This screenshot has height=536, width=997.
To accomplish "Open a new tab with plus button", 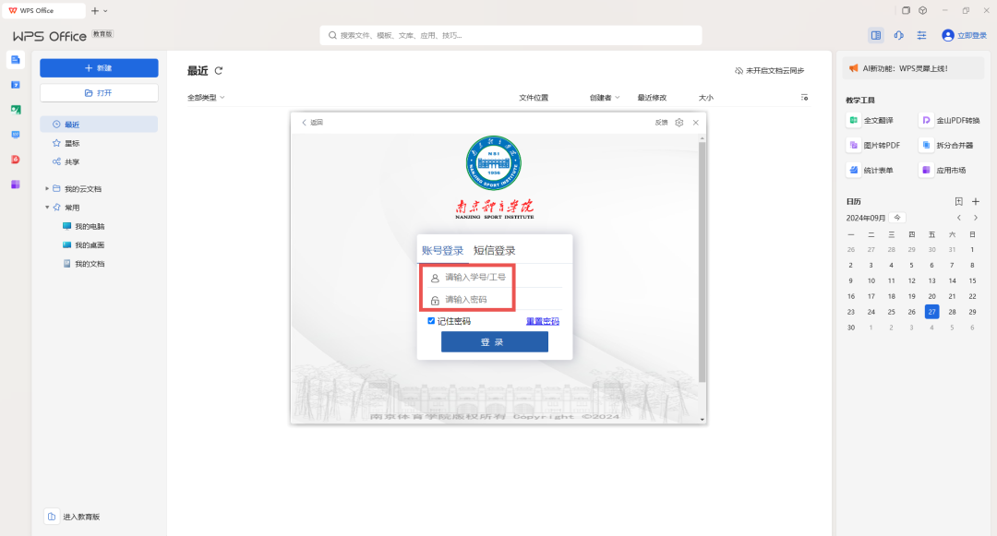I will pyautogui.click(x=95, y=11).
